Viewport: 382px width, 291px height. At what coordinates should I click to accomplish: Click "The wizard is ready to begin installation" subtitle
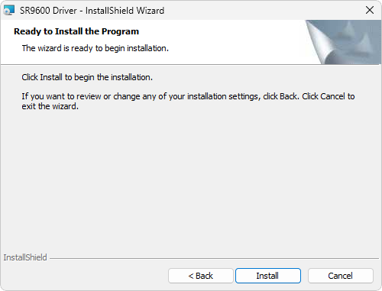tap(95, 48)
